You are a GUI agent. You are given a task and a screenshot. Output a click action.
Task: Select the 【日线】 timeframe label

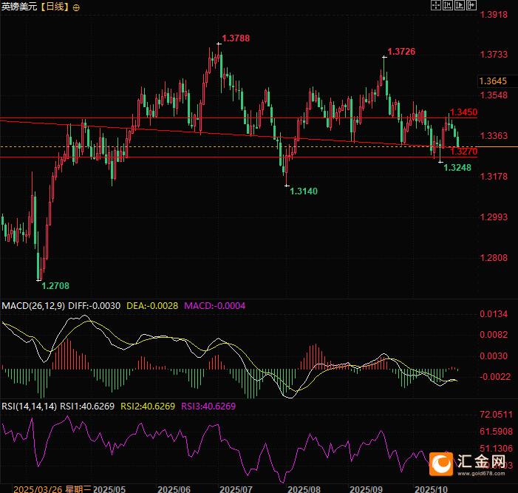tap(55, 7)
